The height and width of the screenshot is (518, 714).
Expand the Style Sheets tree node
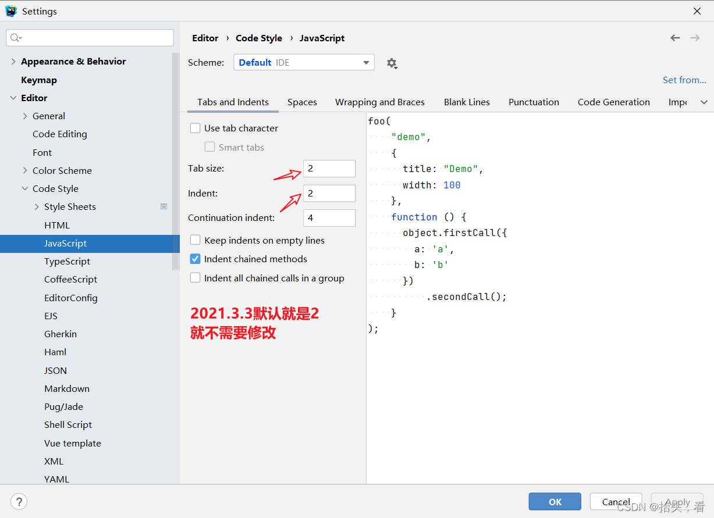pyautogui.click(x=37, y=206)
